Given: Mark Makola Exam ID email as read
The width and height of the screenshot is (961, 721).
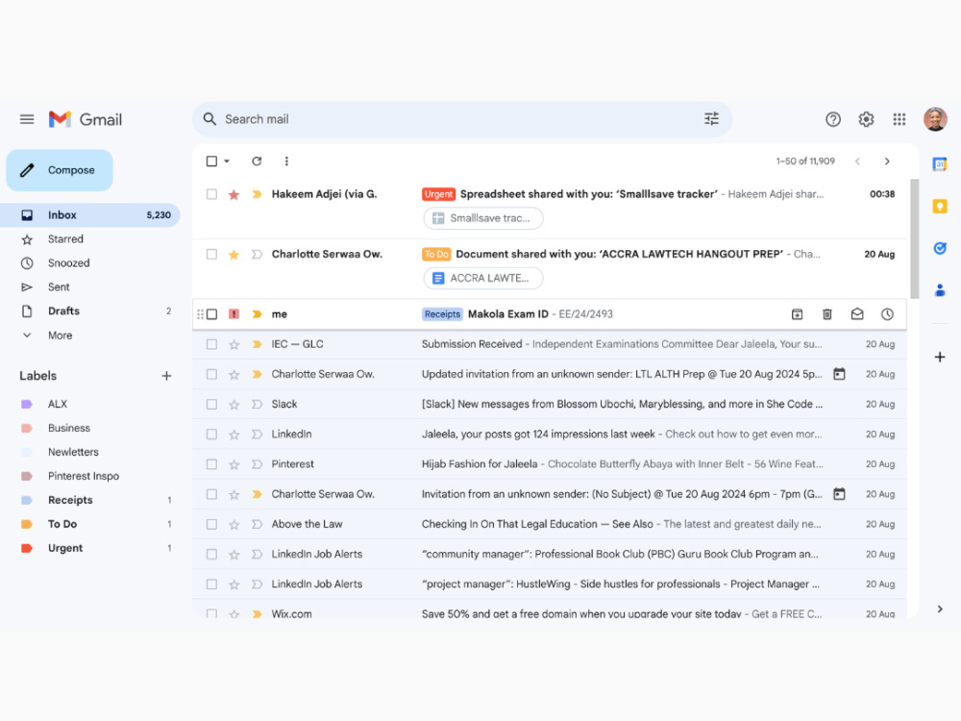Looking at the screenshot, I should click(857, 314).
